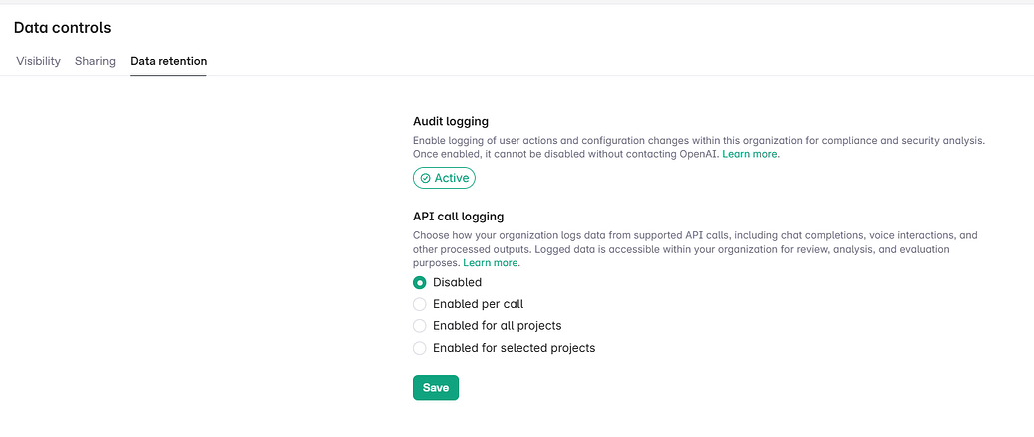
Task: Pick Enabled for selected projects radio button
Action: 419,348
